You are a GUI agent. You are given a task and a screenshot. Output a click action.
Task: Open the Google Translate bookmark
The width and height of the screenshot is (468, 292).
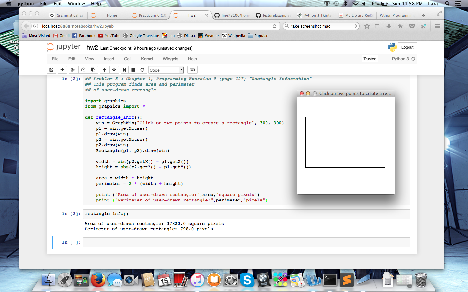141,36
